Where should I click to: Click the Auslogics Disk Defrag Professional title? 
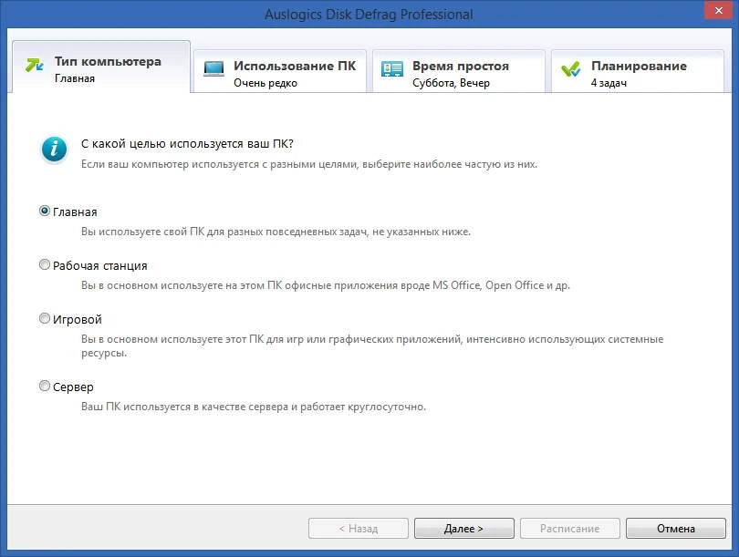click(x=369, y=14)
